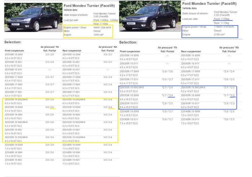Click the 96kW / 204 km/h engine power value
This screenshot has width=252, height=177.
click(102, 27)
